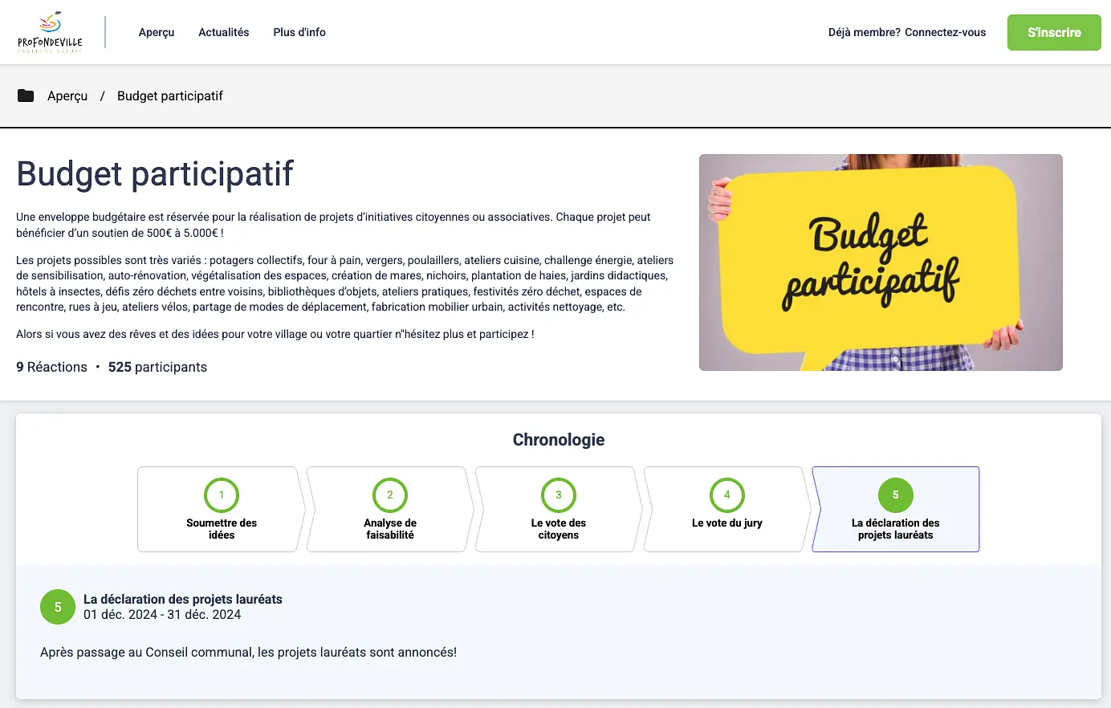The width and height of the screenshot is (1111, 708).
Task: Click the paragraph starting 'Une enveloppe budgétaire'
Action: pyautogui.click(x=333, y=225)
